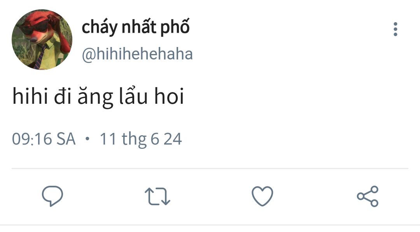Open the @hihihehehaha handle

[x=137, y=54]
